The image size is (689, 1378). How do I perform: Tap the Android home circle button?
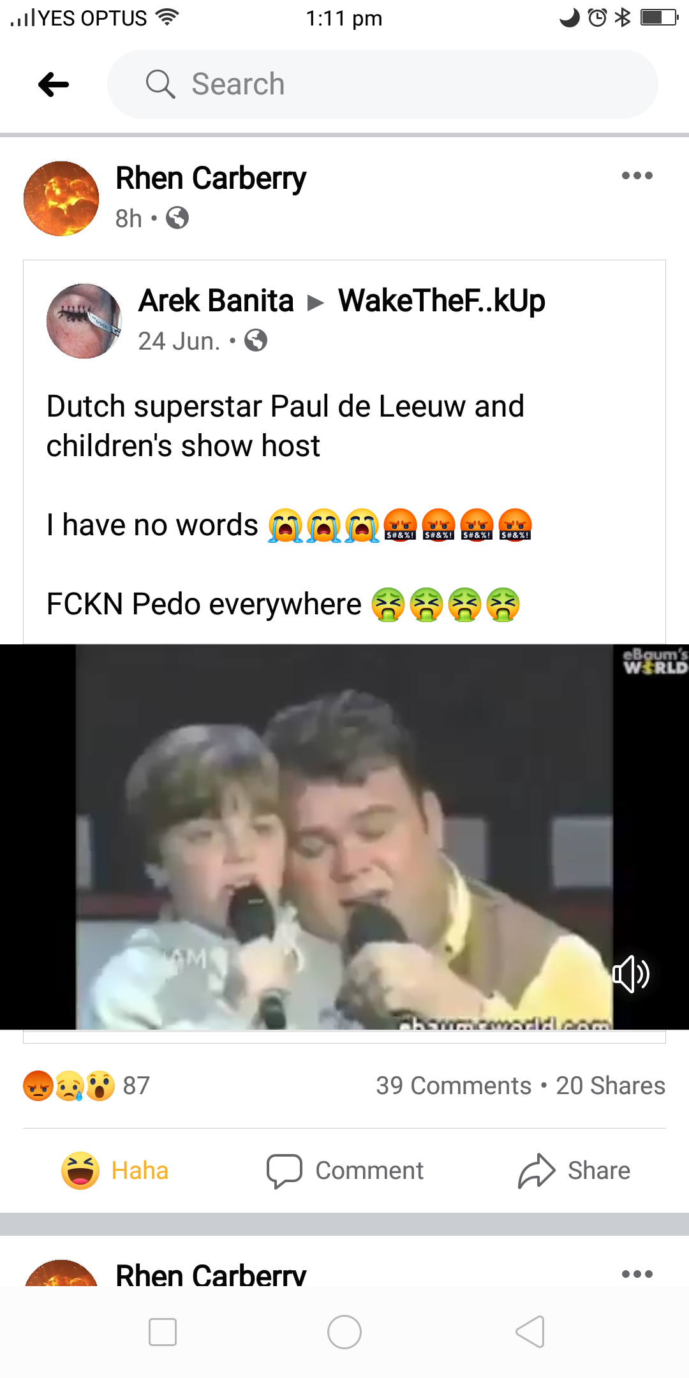click(344, 1332)
